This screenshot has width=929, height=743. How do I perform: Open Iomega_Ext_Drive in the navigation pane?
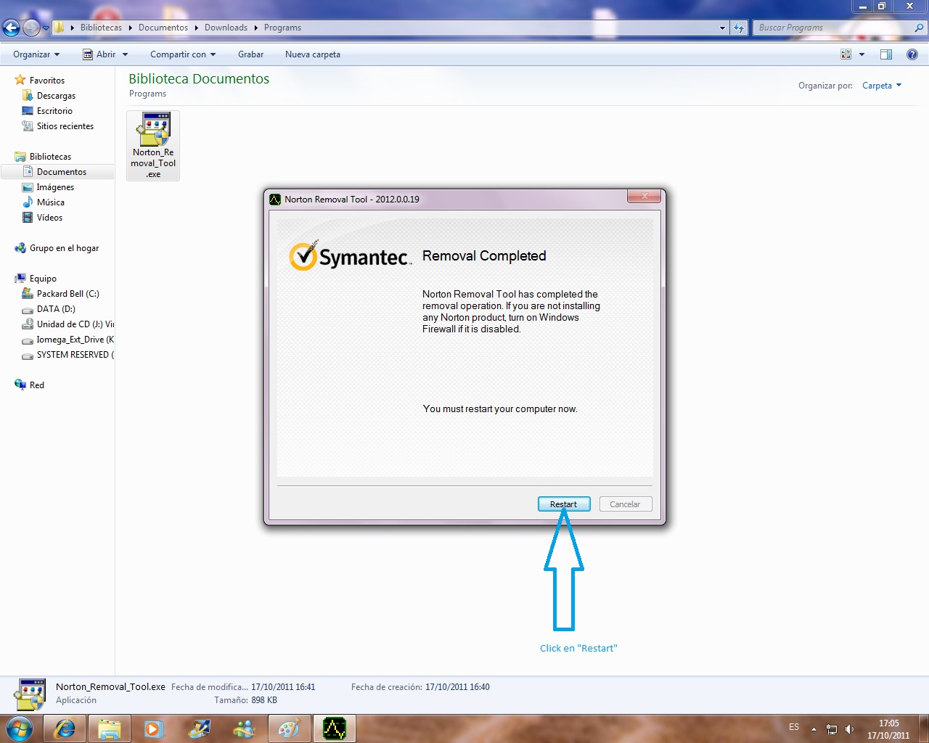click(x=75, y=340)
